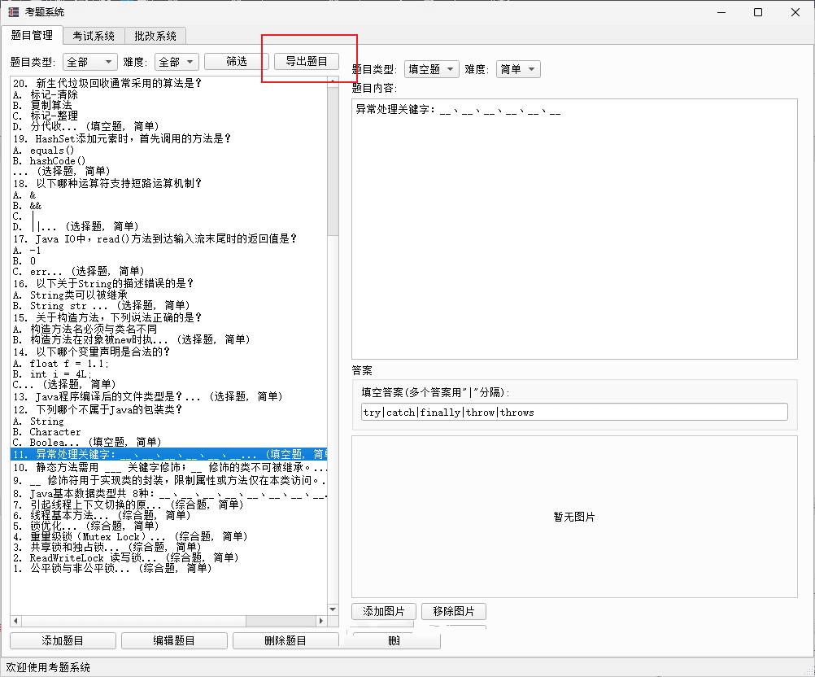Image resolution: width=815 pixels, height=677 pixels.
Task: Click the 添加图片 button
Action: (x=383, y=611)
